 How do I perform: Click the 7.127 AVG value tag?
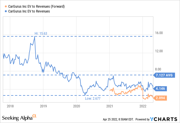click(x=164, y=75)
